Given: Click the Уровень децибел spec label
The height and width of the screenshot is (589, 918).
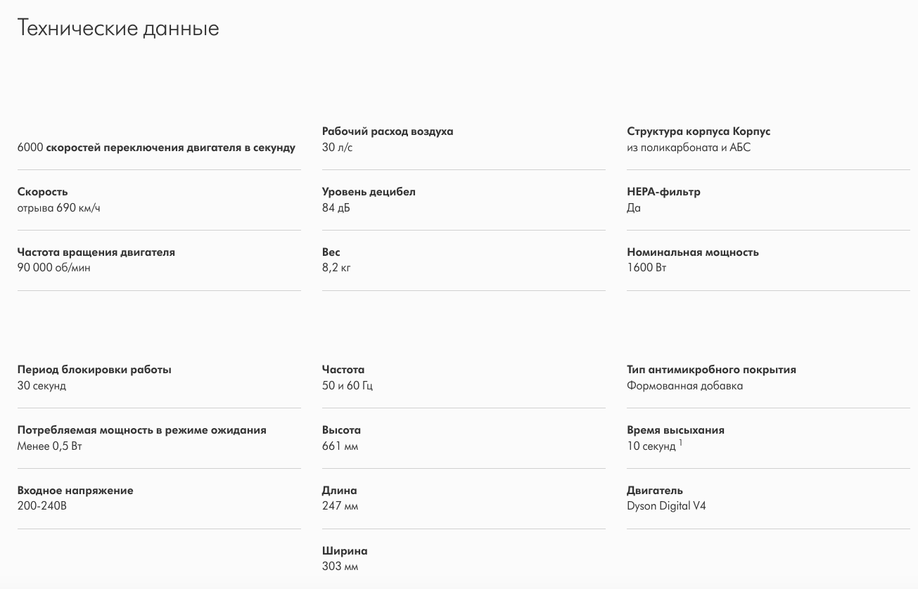Looking at the screenshot, I should 369,192.
